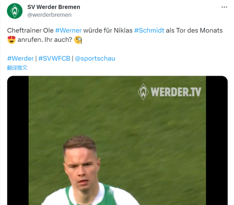The image size is (234, 205).
Task: Follow the #Schmidt hashtag
Action: click(x=149, y=31)
